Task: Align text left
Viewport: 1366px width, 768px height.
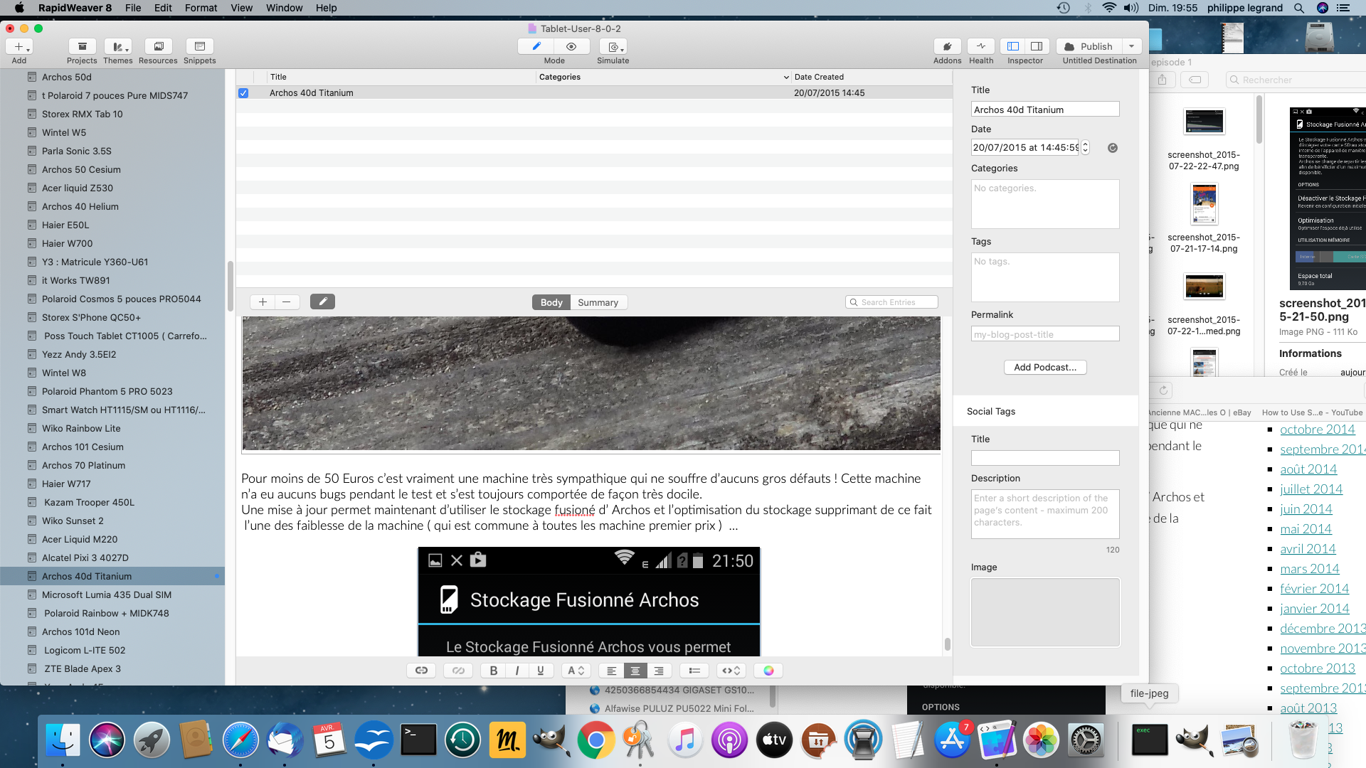Action: 611,671
